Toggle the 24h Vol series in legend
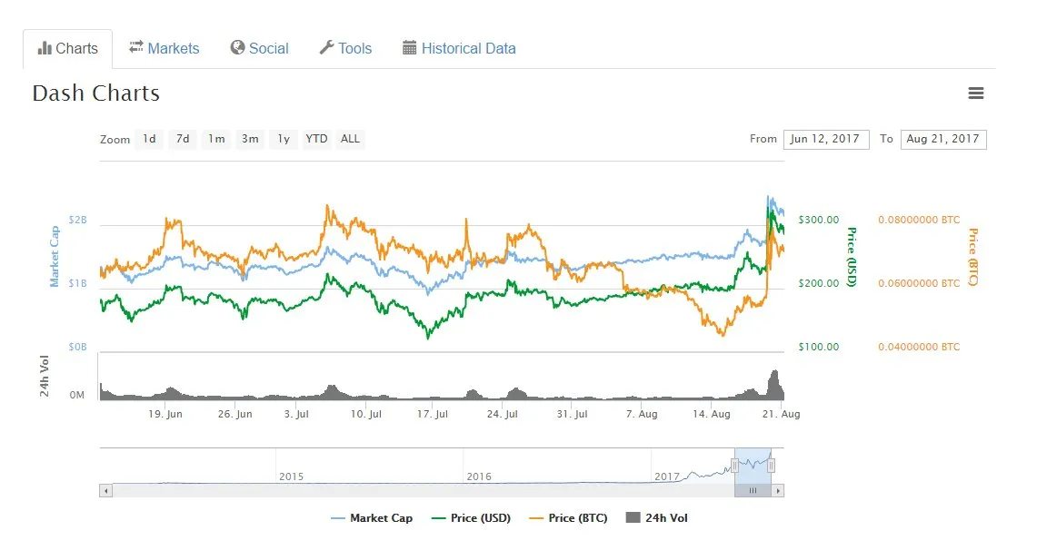This screenshot has width=1037, height=560. click(x=657, y=518)
